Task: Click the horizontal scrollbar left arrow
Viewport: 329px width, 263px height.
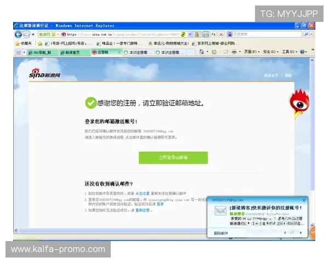Action: coord(16,230)
